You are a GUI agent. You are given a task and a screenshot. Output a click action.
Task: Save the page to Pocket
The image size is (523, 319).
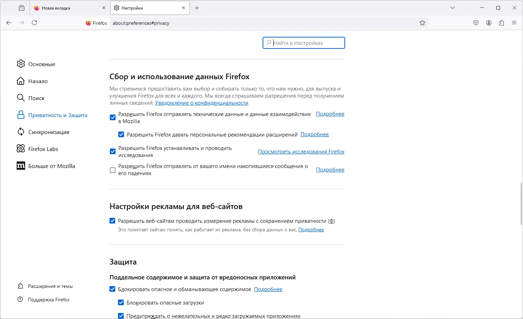click(x=476, y=23)
